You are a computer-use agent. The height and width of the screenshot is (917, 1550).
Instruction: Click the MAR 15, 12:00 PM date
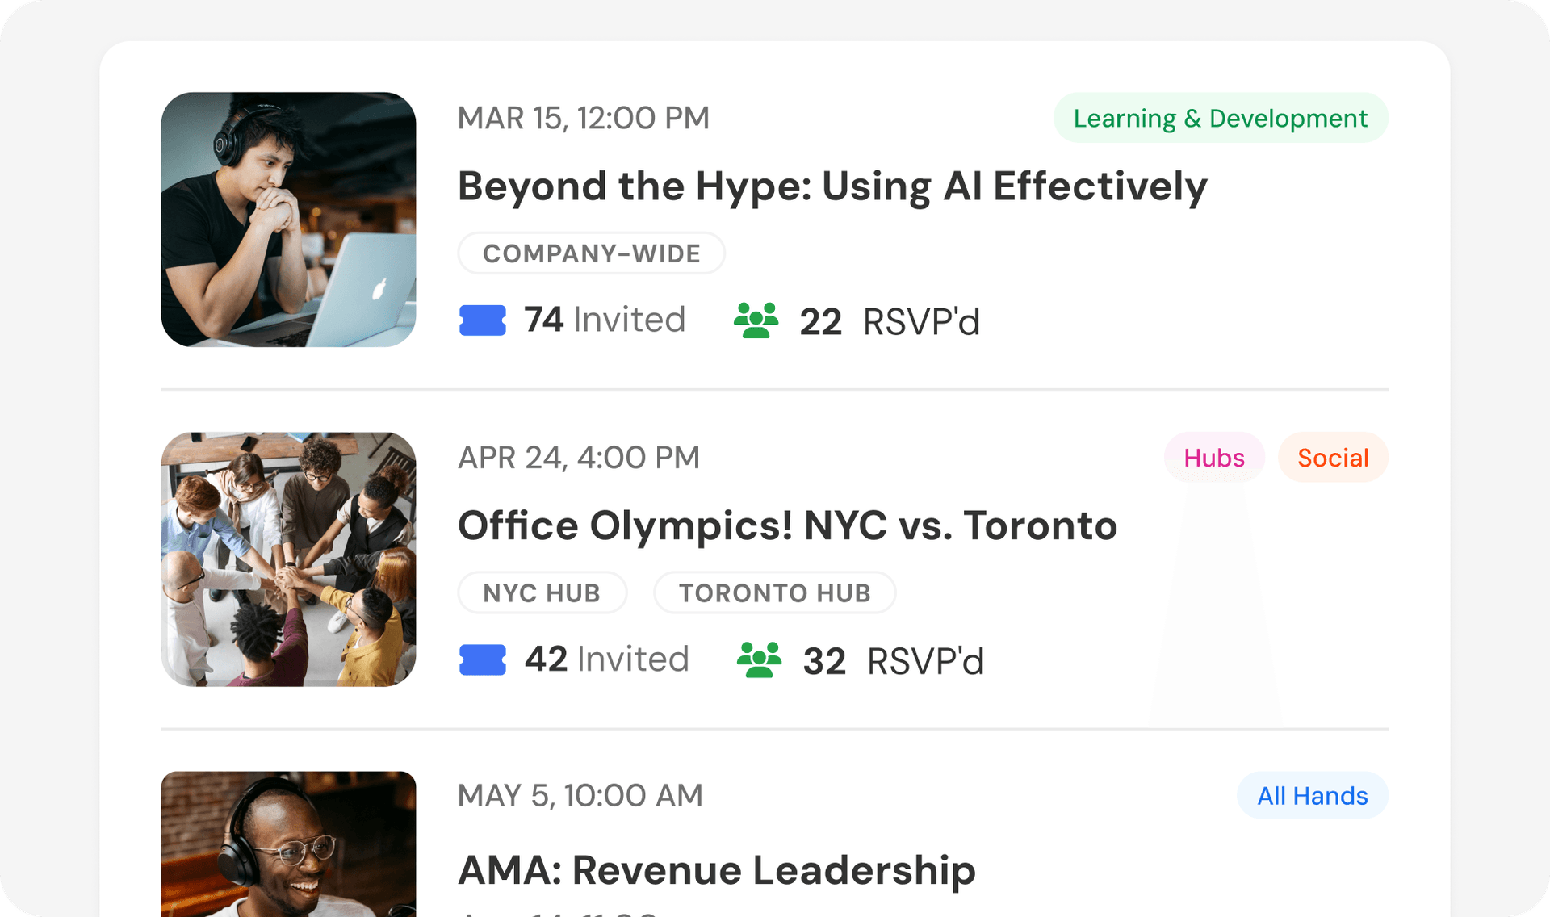[584, 118]
